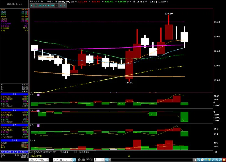This screenshot has height=162, width=226.
Task: Click the MA10 volume row in left panel
Action: tap(14, 147)
